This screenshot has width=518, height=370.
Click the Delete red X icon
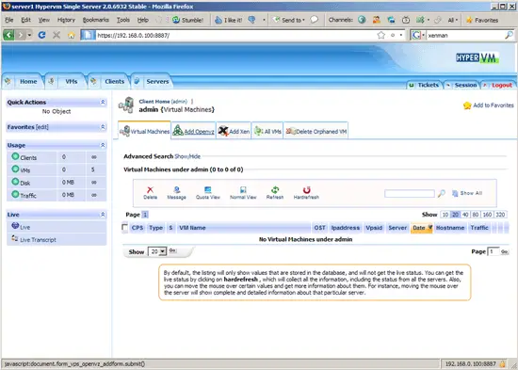click(150, 189)
